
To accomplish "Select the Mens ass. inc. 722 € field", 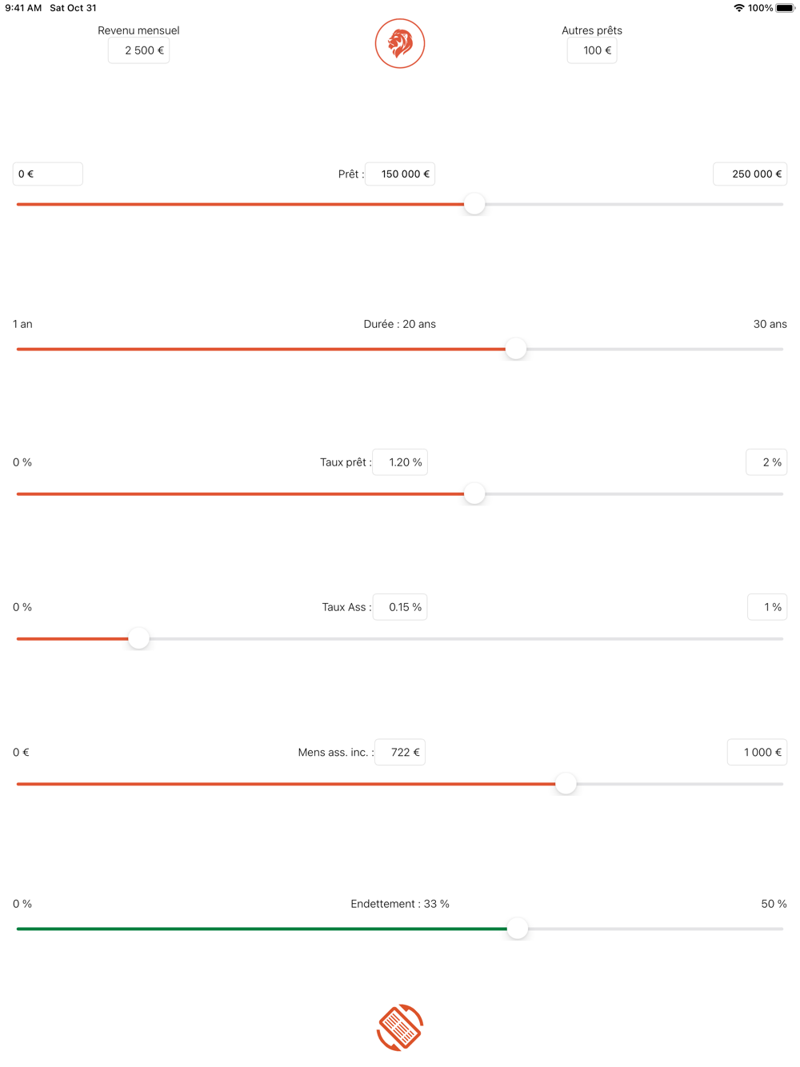I will point(400,752).
